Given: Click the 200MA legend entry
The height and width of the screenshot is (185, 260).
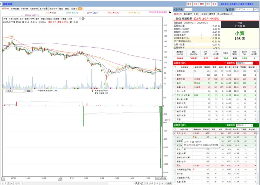Looking at the screenshot, I should pyautogui.click(x=30, y=15).
